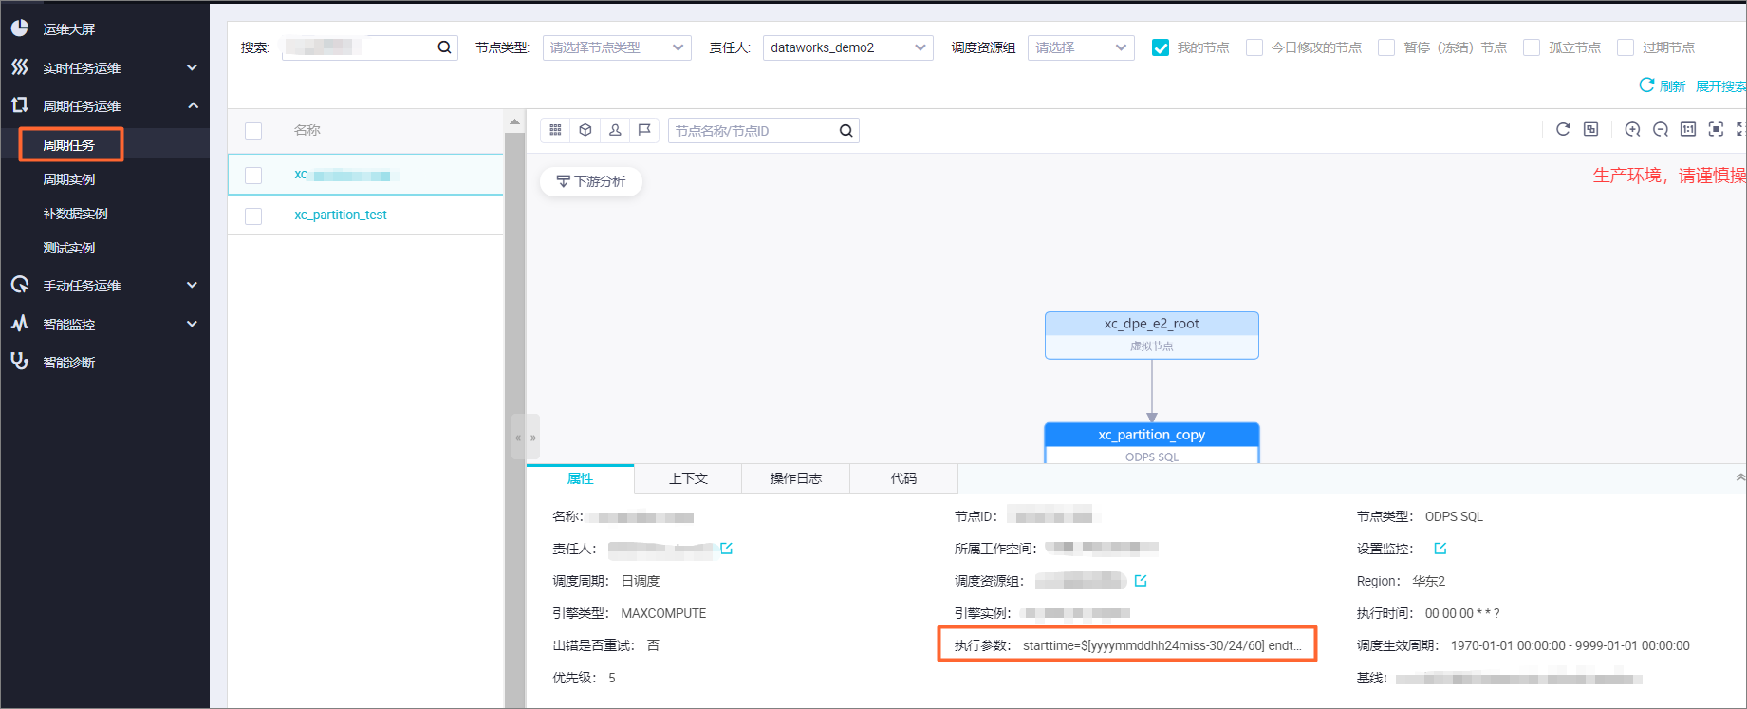Open the 调度资源组 dropdown
The width and height of the screenshot is (1747, 709).
[x=1081, y=47]
